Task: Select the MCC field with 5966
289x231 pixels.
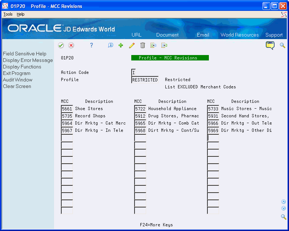Action: (213, 123)
